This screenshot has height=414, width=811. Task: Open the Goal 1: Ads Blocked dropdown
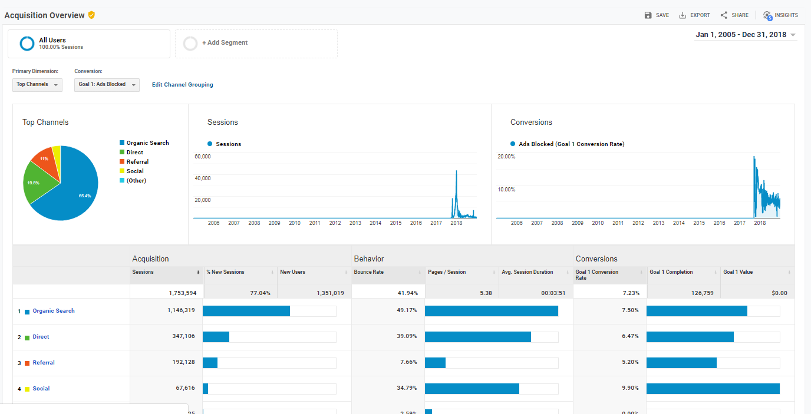(x=107, y=85)
